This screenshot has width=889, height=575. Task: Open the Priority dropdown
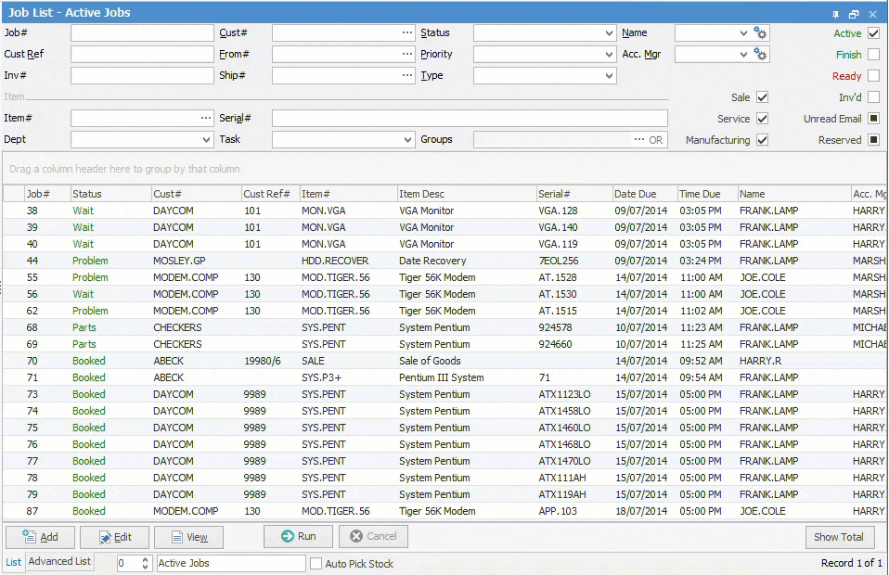pyautogui.click(x=608, y=55)
